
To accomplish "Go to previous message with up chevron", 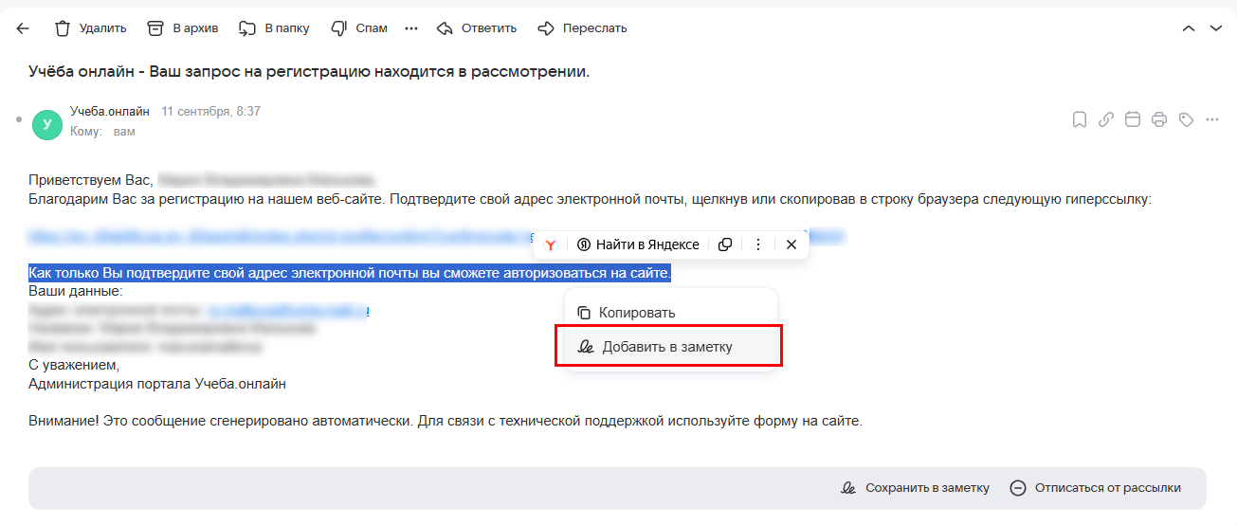I will [1189, 28].
